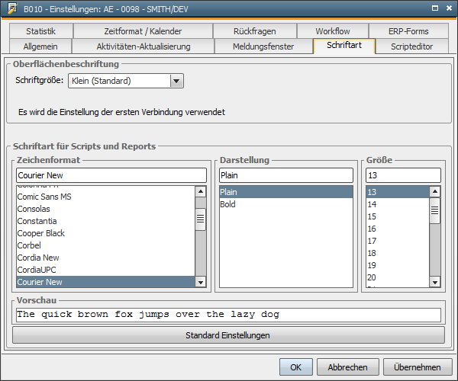Select the Workflow tab
The width and height of the screenshot is (458, 381).
click(332, 31)
